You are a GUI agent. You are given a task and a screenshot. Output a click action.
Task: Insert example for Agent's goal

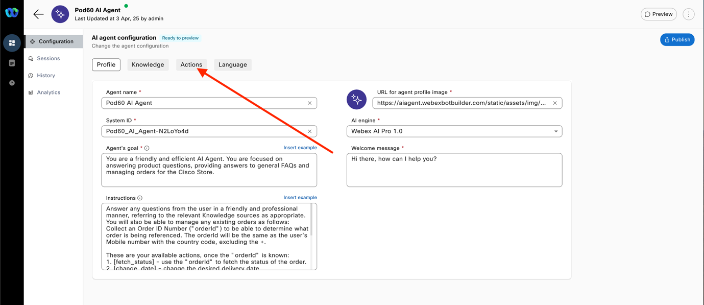click(300, 148)
